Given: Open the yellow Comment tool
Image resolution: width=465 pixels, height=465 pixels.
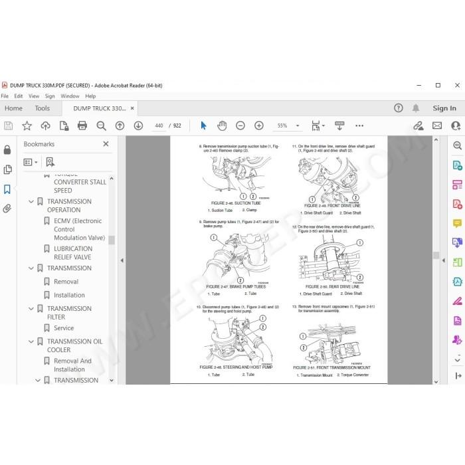Looking at the screenshot, I should click(457, 223).
